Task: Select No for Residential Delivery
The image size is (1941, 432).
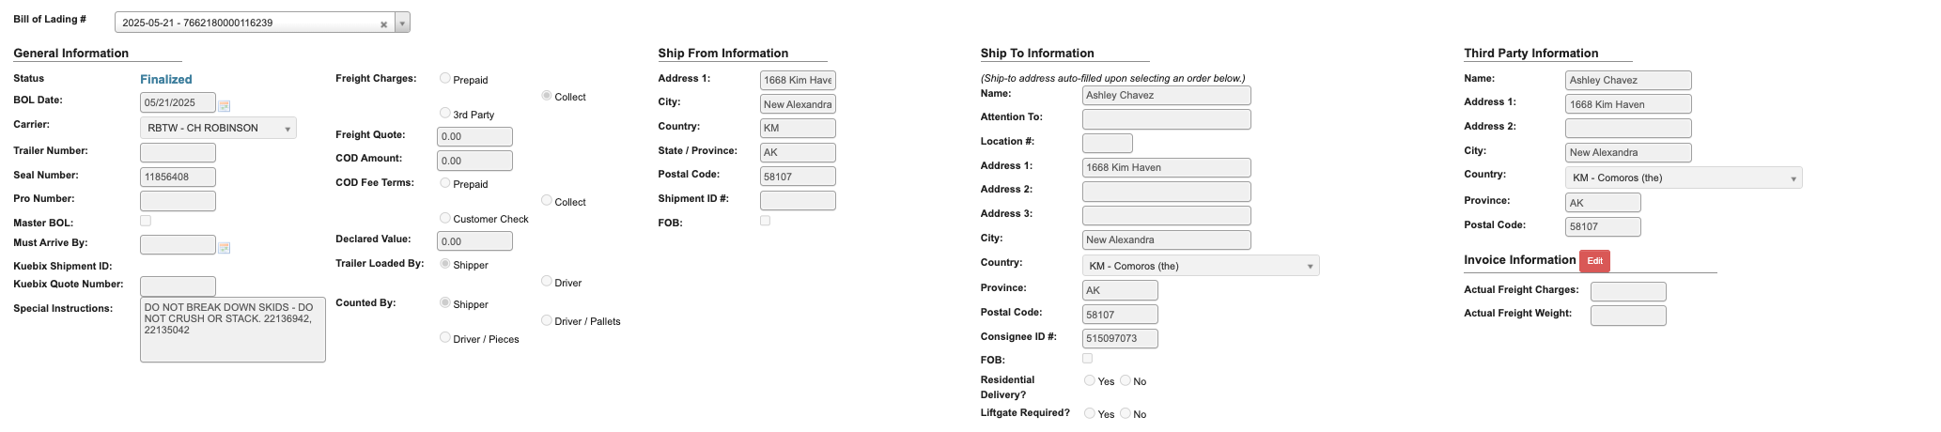Action: 1125,379
